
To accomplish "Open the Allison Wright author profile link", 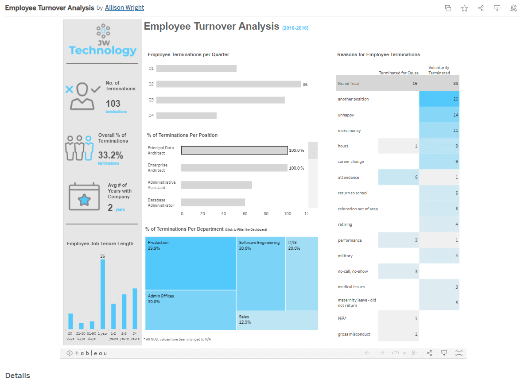I will click(x=124, y=8).
